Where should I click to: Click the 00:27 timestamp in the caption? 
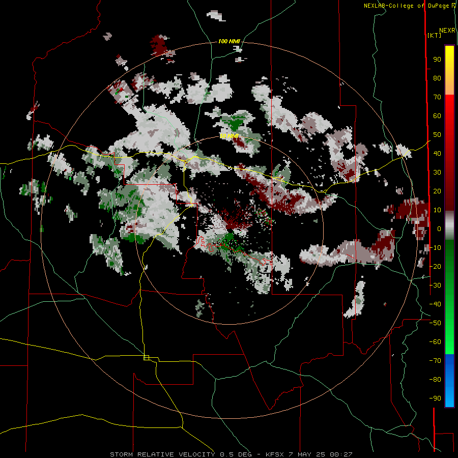point(341,454)
